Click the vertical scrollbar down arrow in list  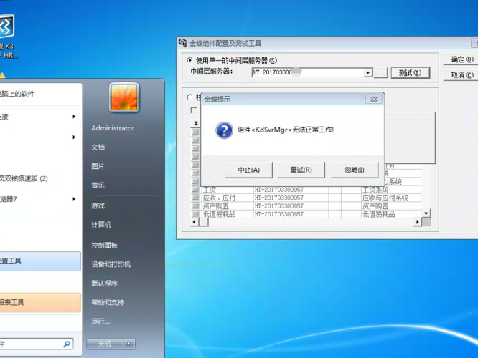click(426, 213)
